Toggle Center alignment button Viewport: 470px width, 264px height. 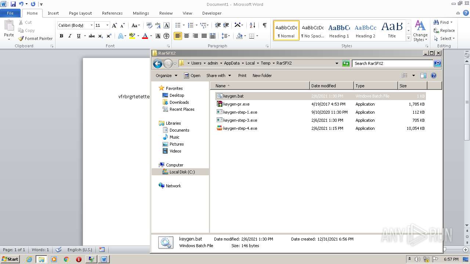(x=187, y=36)
